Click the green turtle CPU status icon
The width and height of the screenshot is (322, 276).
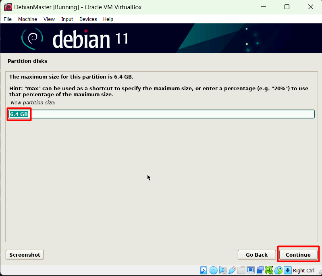tap(269, 270)
